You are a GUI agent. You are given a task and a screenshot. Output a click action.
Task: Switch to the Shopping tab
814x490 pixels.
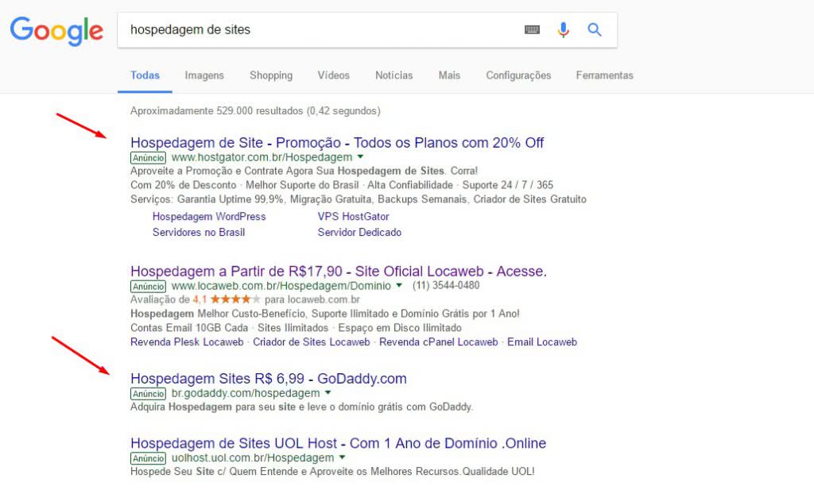(x=271, y=75)
